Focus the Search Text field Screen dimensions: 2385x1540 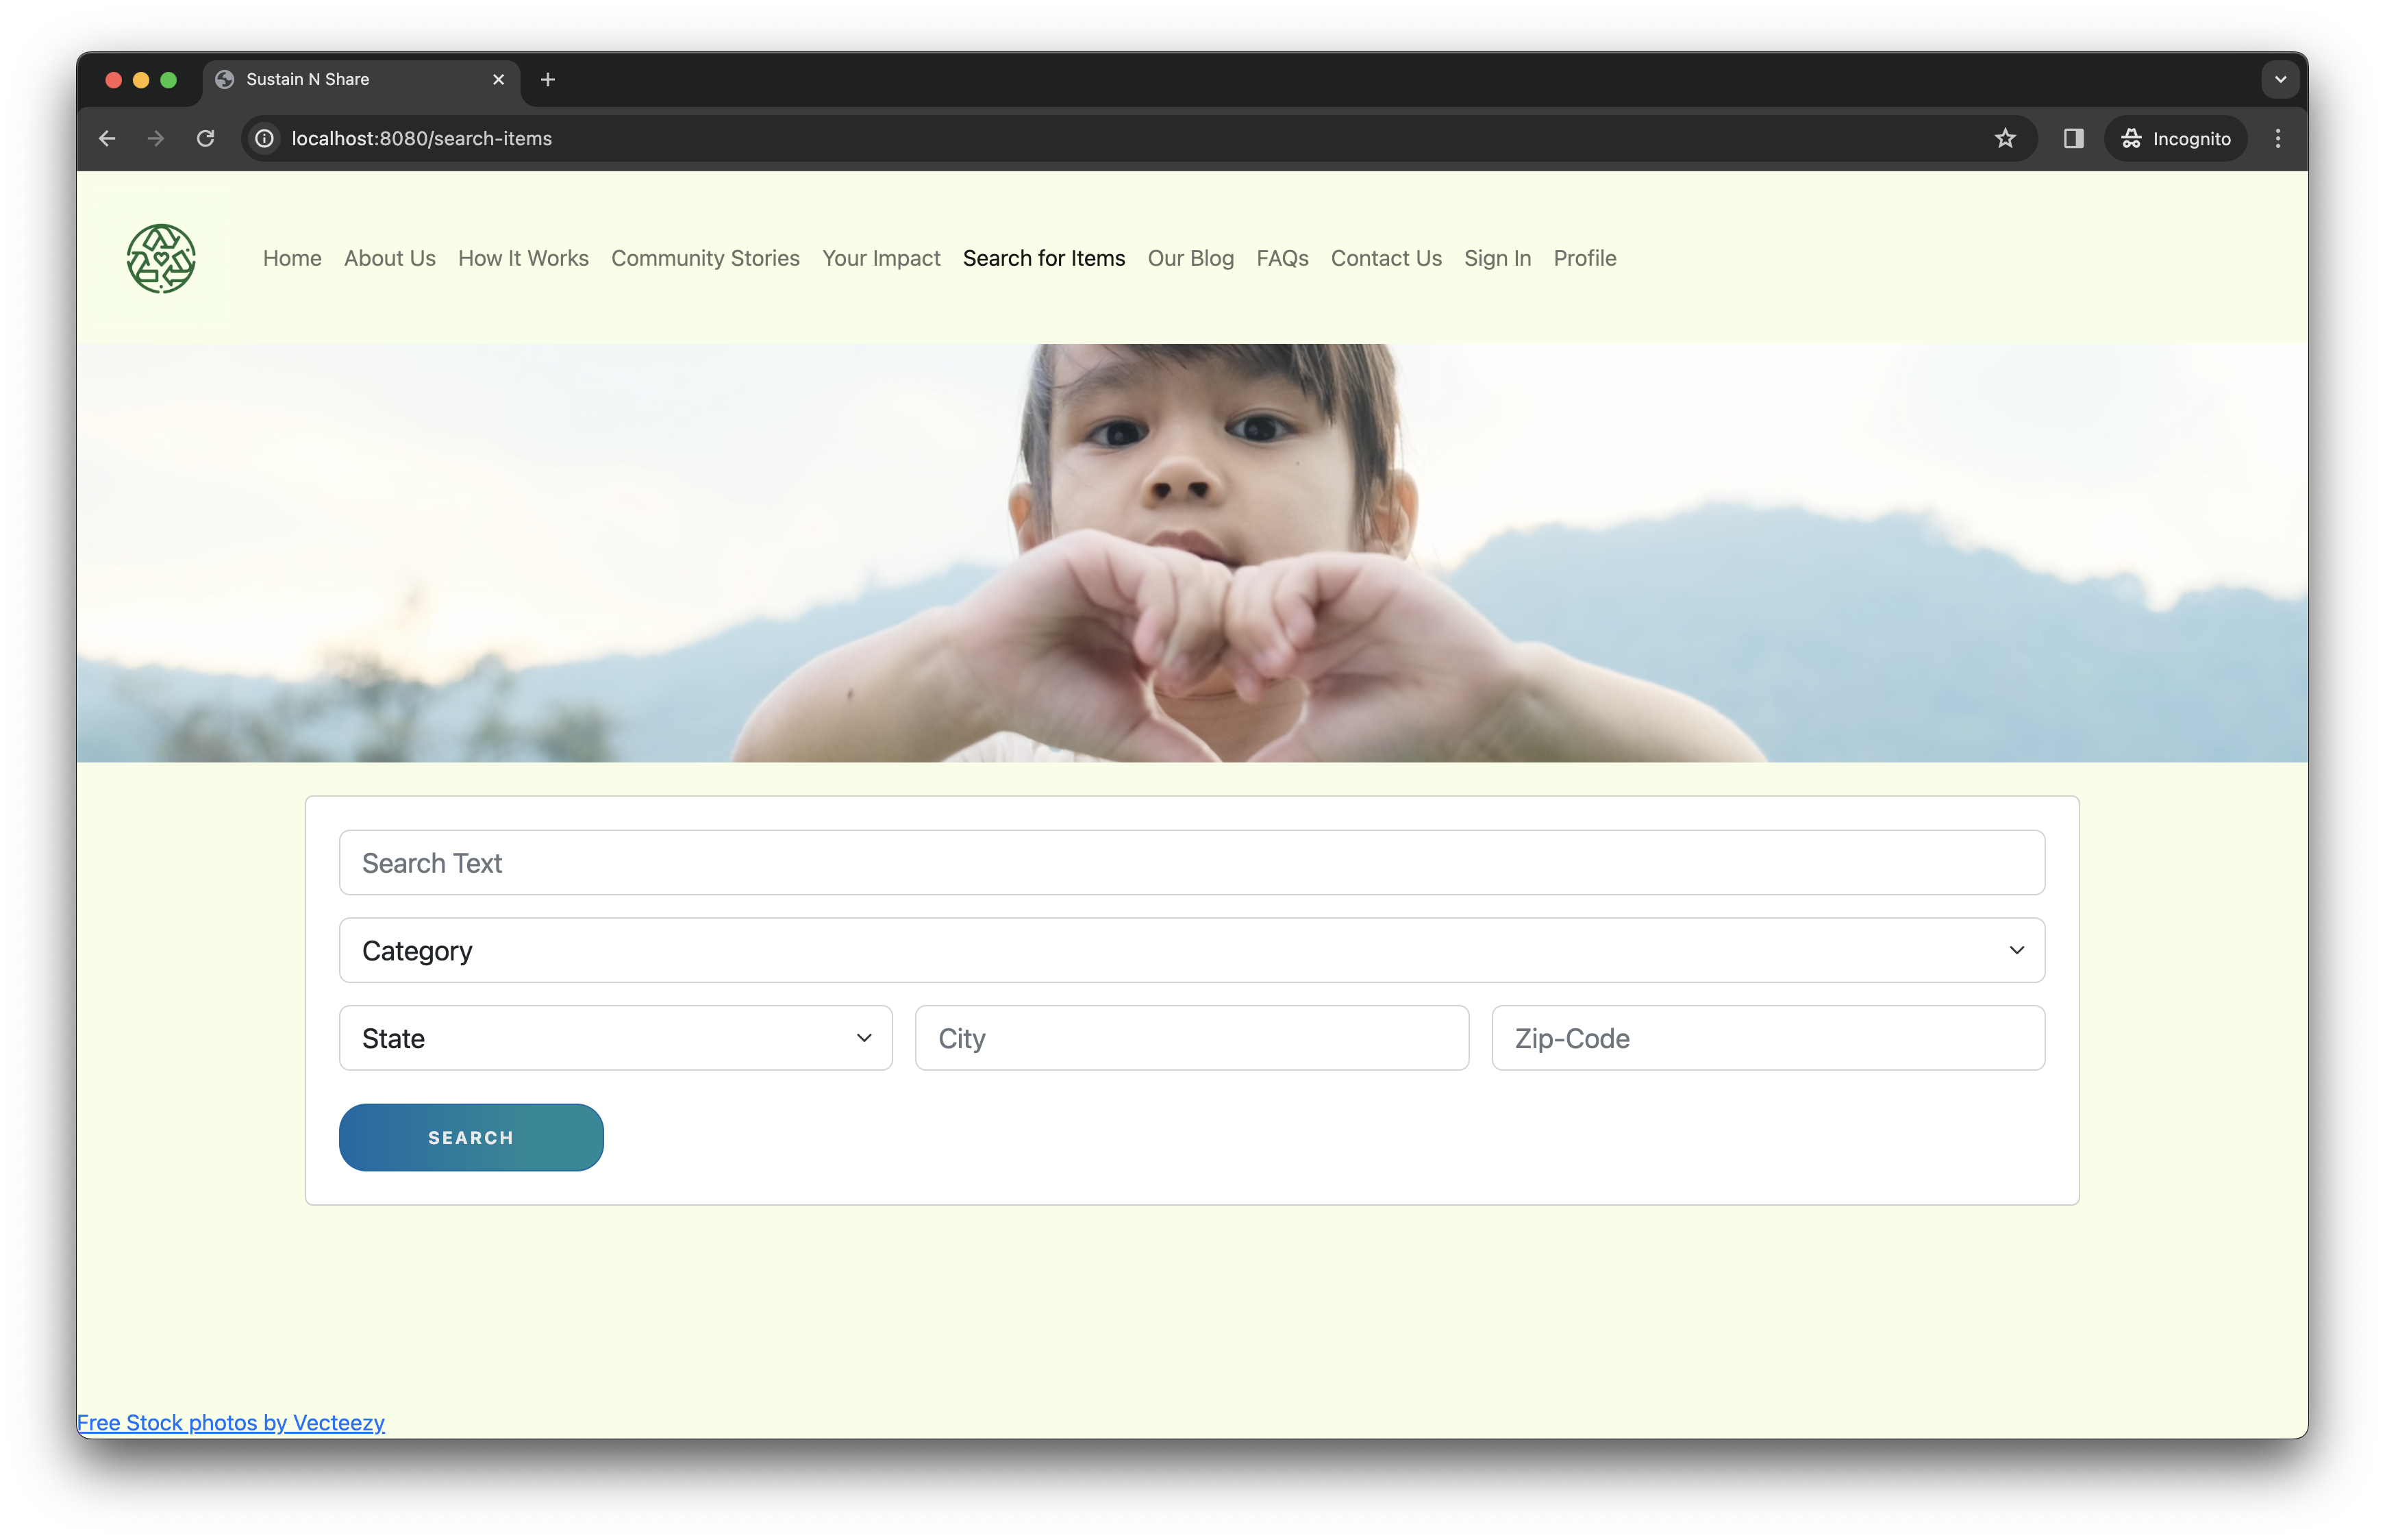1192,862
